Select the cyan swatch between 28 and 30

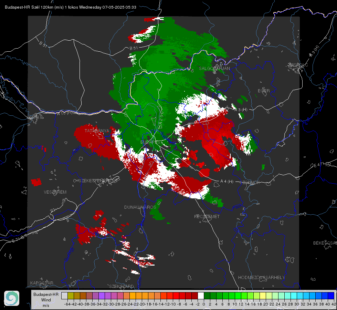(294, 296)
